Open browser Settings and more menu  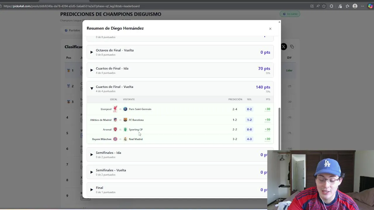click(363, 6)
